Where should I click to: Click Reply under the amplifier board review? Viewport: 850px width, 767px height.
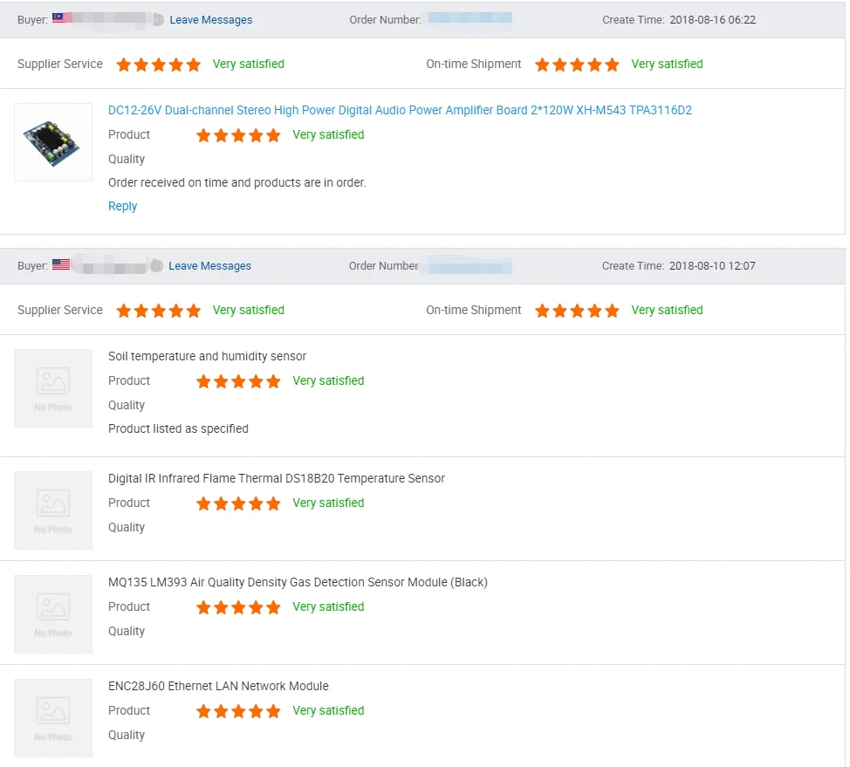122,207
